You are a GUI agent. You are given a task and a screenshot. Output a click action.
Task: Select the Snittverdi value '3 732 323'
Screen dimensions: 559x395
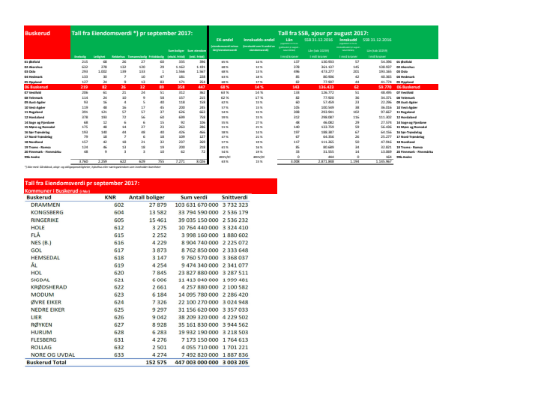pyautogui.click(x=235, y=205)
